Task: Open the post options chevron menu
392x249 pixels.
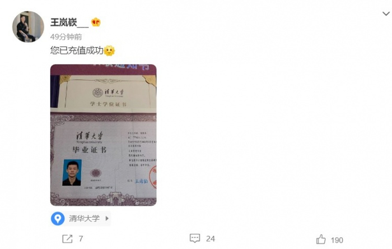Action: pyautogui.click(x=386, y=13)
